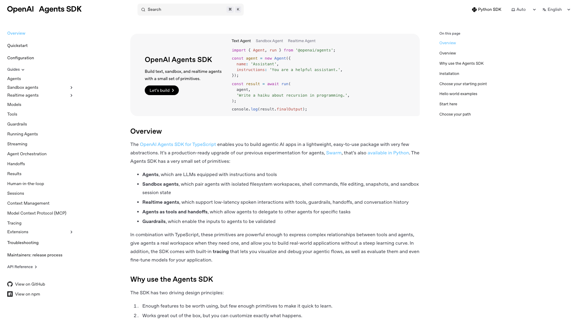Open Human-in-the-loop guide
This screenshot has height=325, width=579.
(x=26, y=184)
